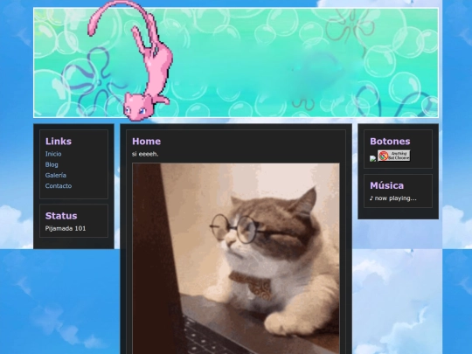Click the Música heading

tap(387, 185)
